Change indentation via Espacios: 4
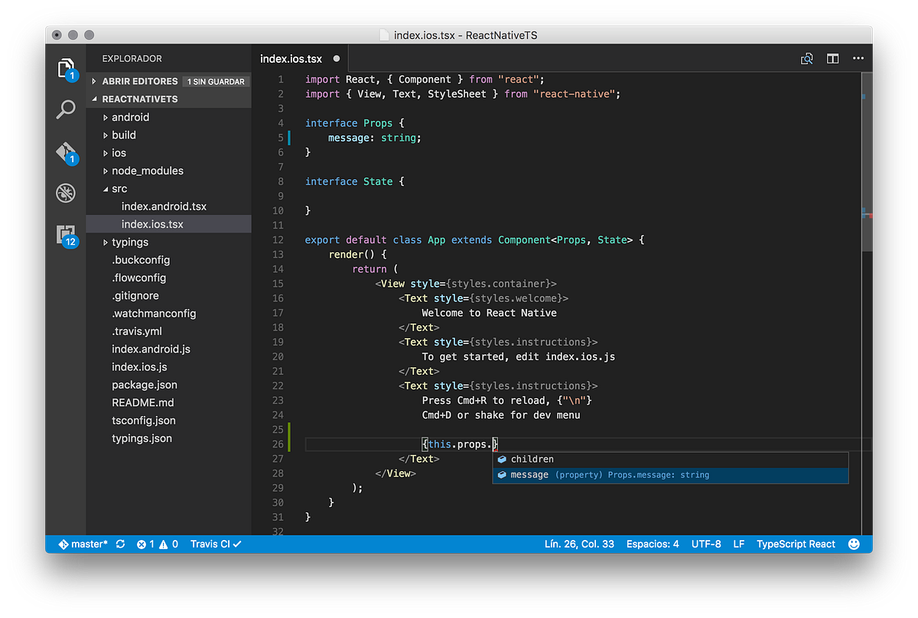This screenshot has height=618, width=918. coord(653,544)
